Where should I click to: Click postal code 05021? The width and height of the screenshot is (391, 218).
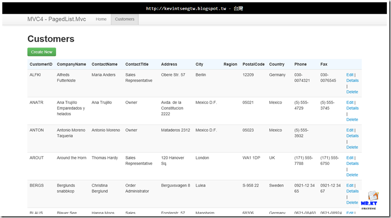248,102
